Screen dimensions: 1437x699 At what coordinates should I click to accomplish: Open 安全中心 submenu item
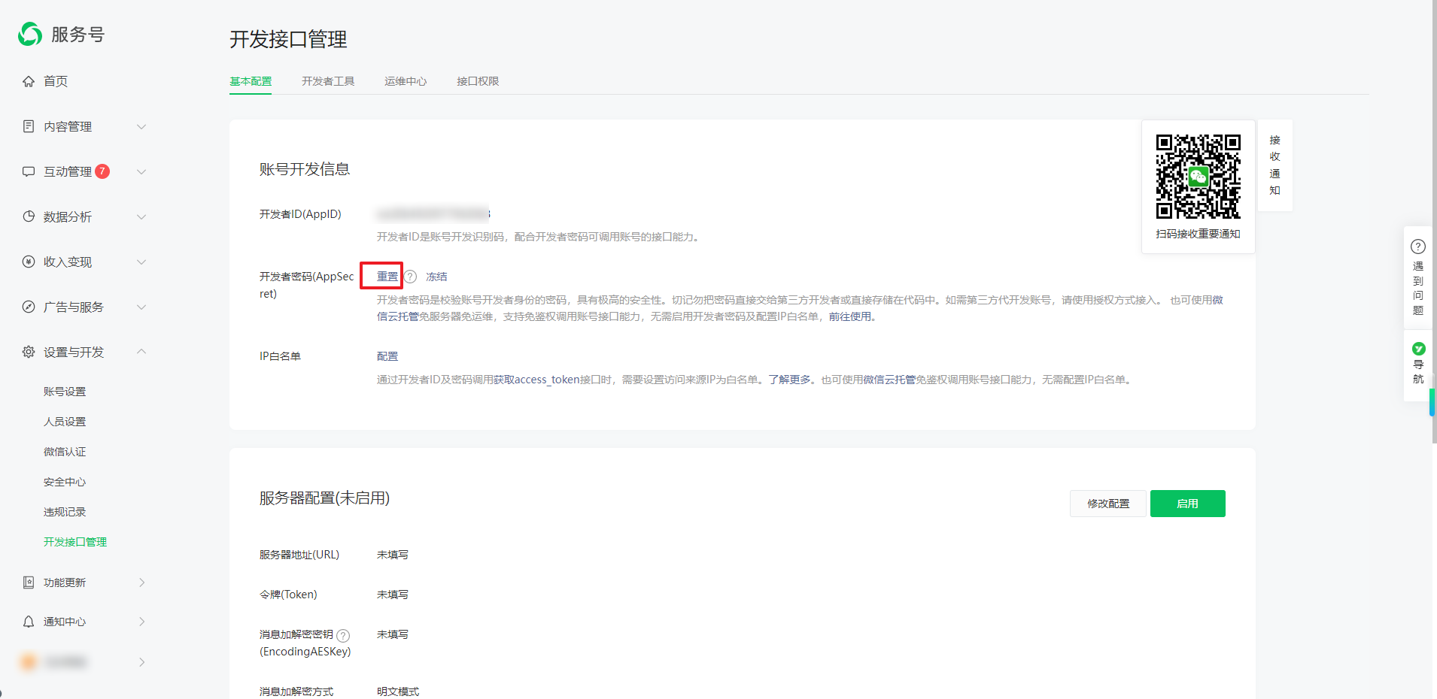pos(65,482)
